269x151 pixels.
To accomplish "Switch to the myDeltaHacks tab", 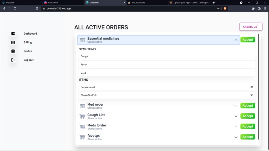I will (147, 3).
